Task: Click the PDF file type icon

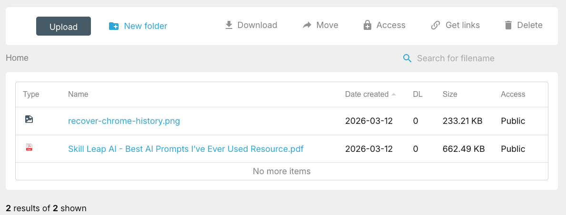Action: [x=29, y=148]
